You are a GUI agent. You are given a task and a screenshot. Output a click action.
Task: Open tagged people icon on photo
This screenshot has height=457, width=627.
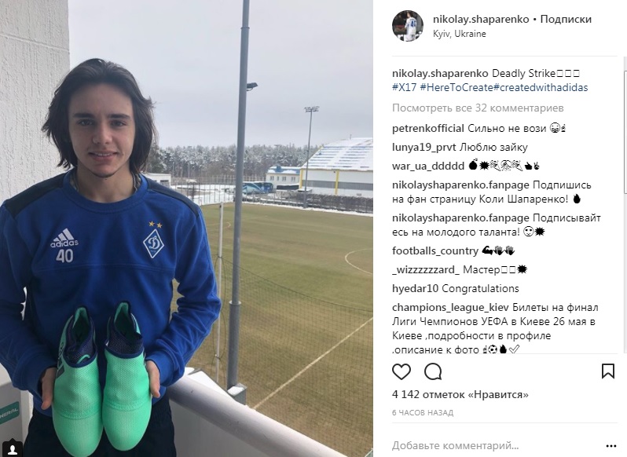(x=13, y=447)
